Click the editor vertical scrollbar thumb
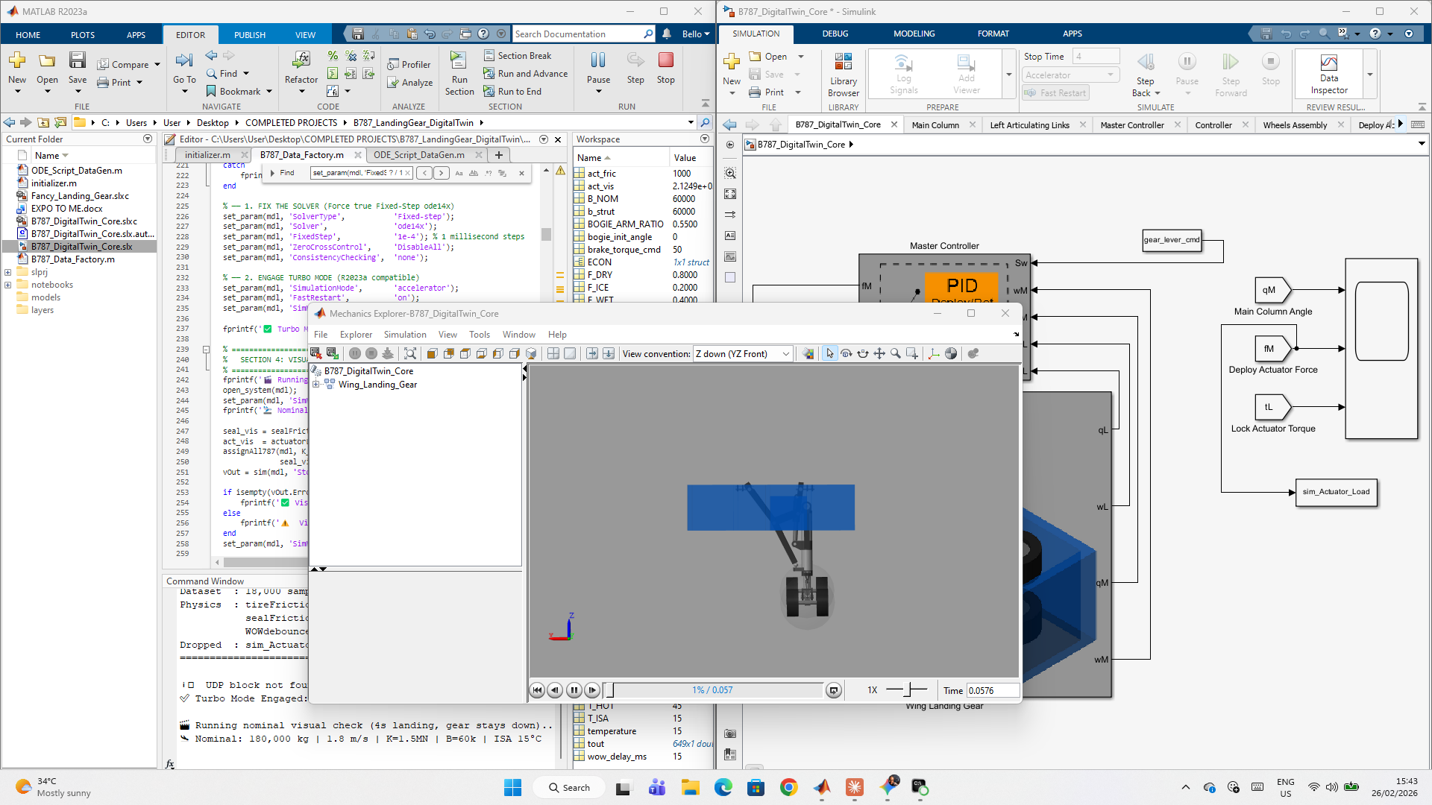This screenshot has width=1432, height=805. [x=546, y=234]
